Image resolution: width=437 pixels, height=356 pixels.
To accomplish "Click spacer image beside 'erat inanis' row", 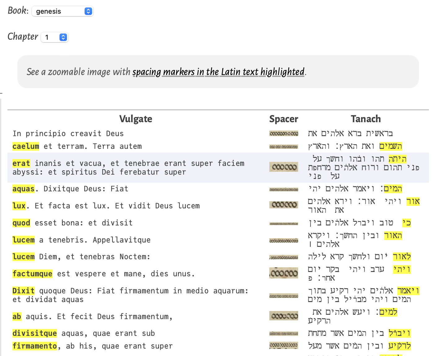I will tap(284, 167).
